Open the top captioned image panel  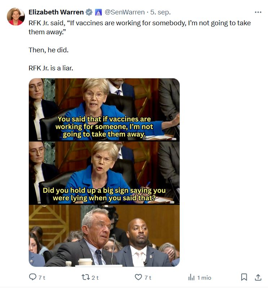tap(104, 110)
